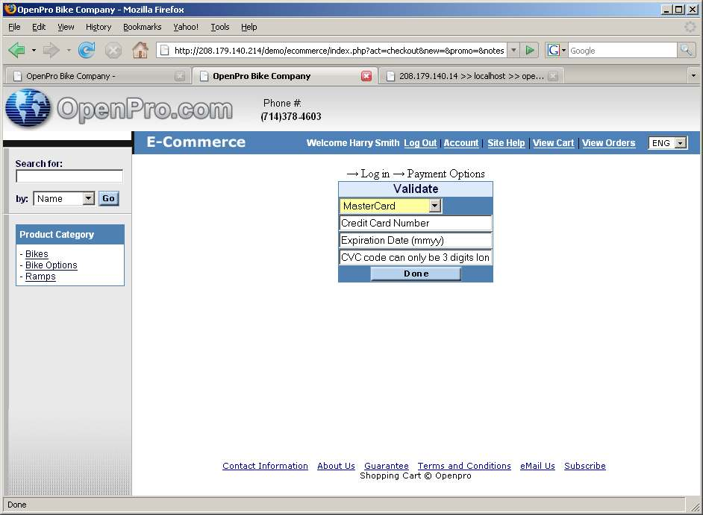
Task: Open the Bookmarks menu
Action: [142, 27]
